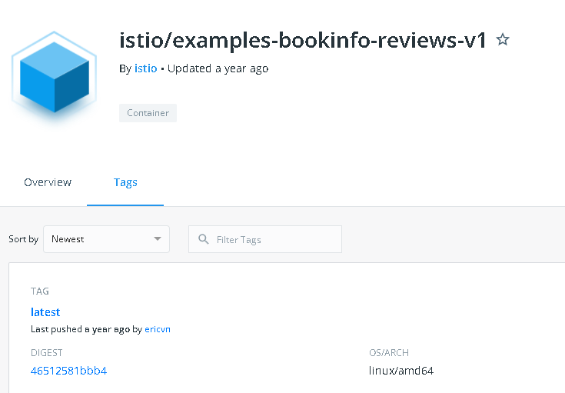Image resolution: width=565 pixels, height=393 pixels.
Task: Click the DIGEST column label
Action: (46, 352)
